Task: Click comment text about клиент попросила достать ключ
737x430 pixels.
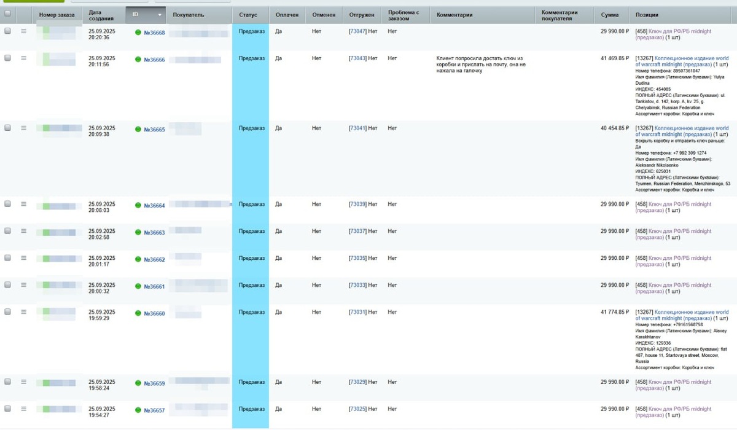Action: 482,64
